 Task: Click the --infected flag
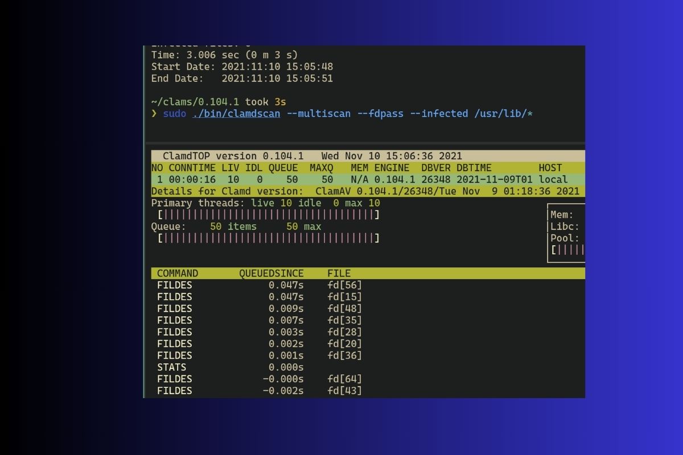pyautogui.click(x=439, y=114)
